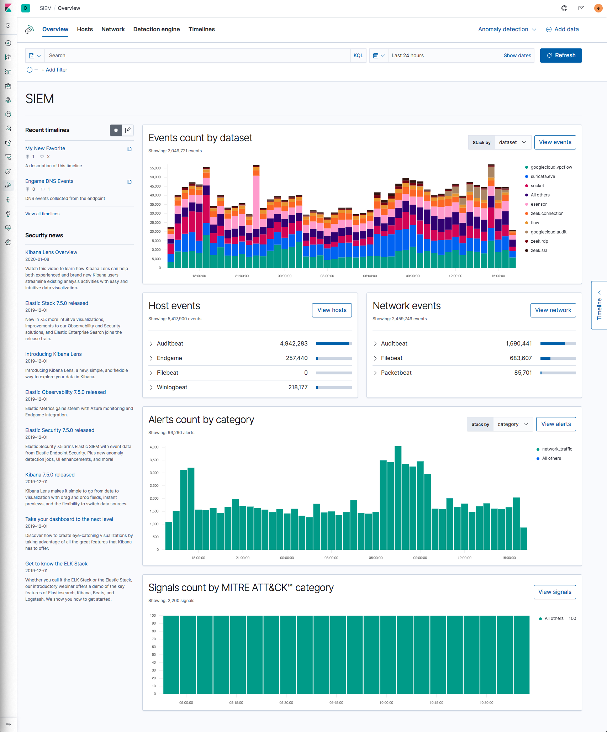Open the filter options icon

pos(30,70)
